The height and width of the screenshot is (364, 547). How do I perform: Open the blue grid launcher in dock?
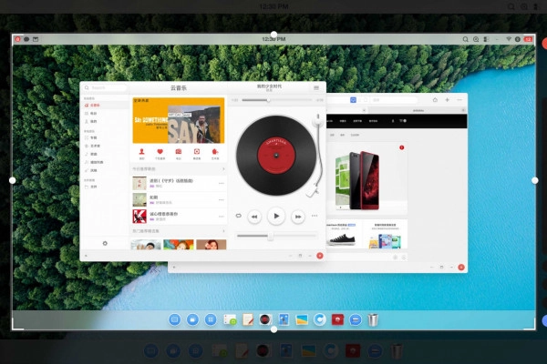(x=211, y=319)
